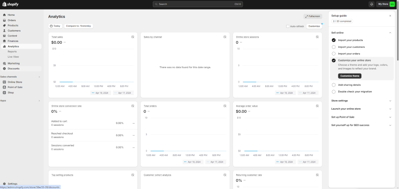Select Analytics in the sidebar
This screenshot has height=189, width=399.
[x=21, y=46]
